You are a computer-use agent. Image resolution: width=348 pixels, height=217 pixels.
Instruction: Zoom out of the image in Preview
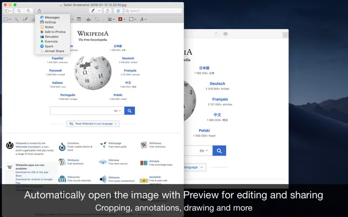19,11
